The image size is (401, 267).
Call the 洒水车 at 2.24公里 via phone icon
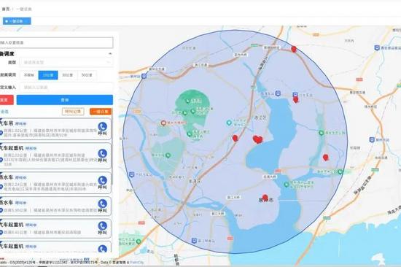pyautogui.click(x=102, y=180)
